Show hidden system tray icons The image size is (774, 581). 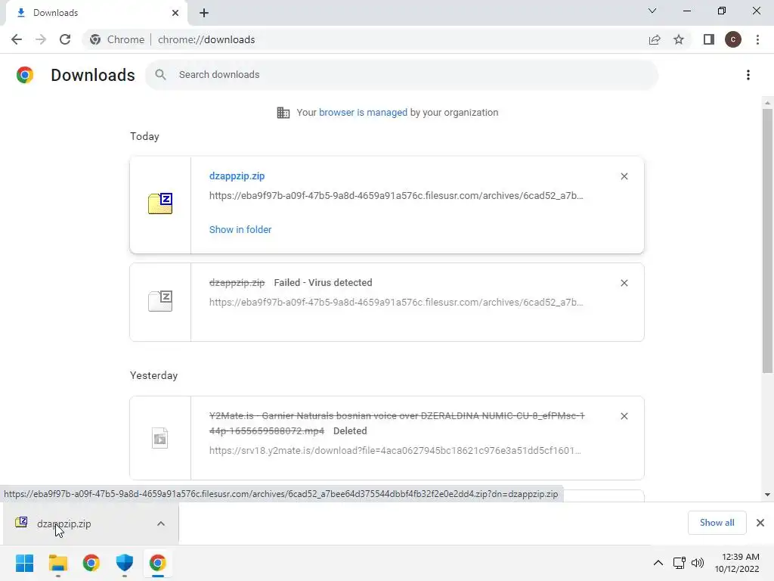[658, 563]
